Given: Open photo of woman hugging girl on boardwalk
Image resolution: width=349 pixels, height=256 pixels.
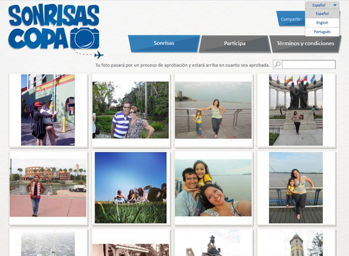Looking at the screenshot, I should coord(296,187).
